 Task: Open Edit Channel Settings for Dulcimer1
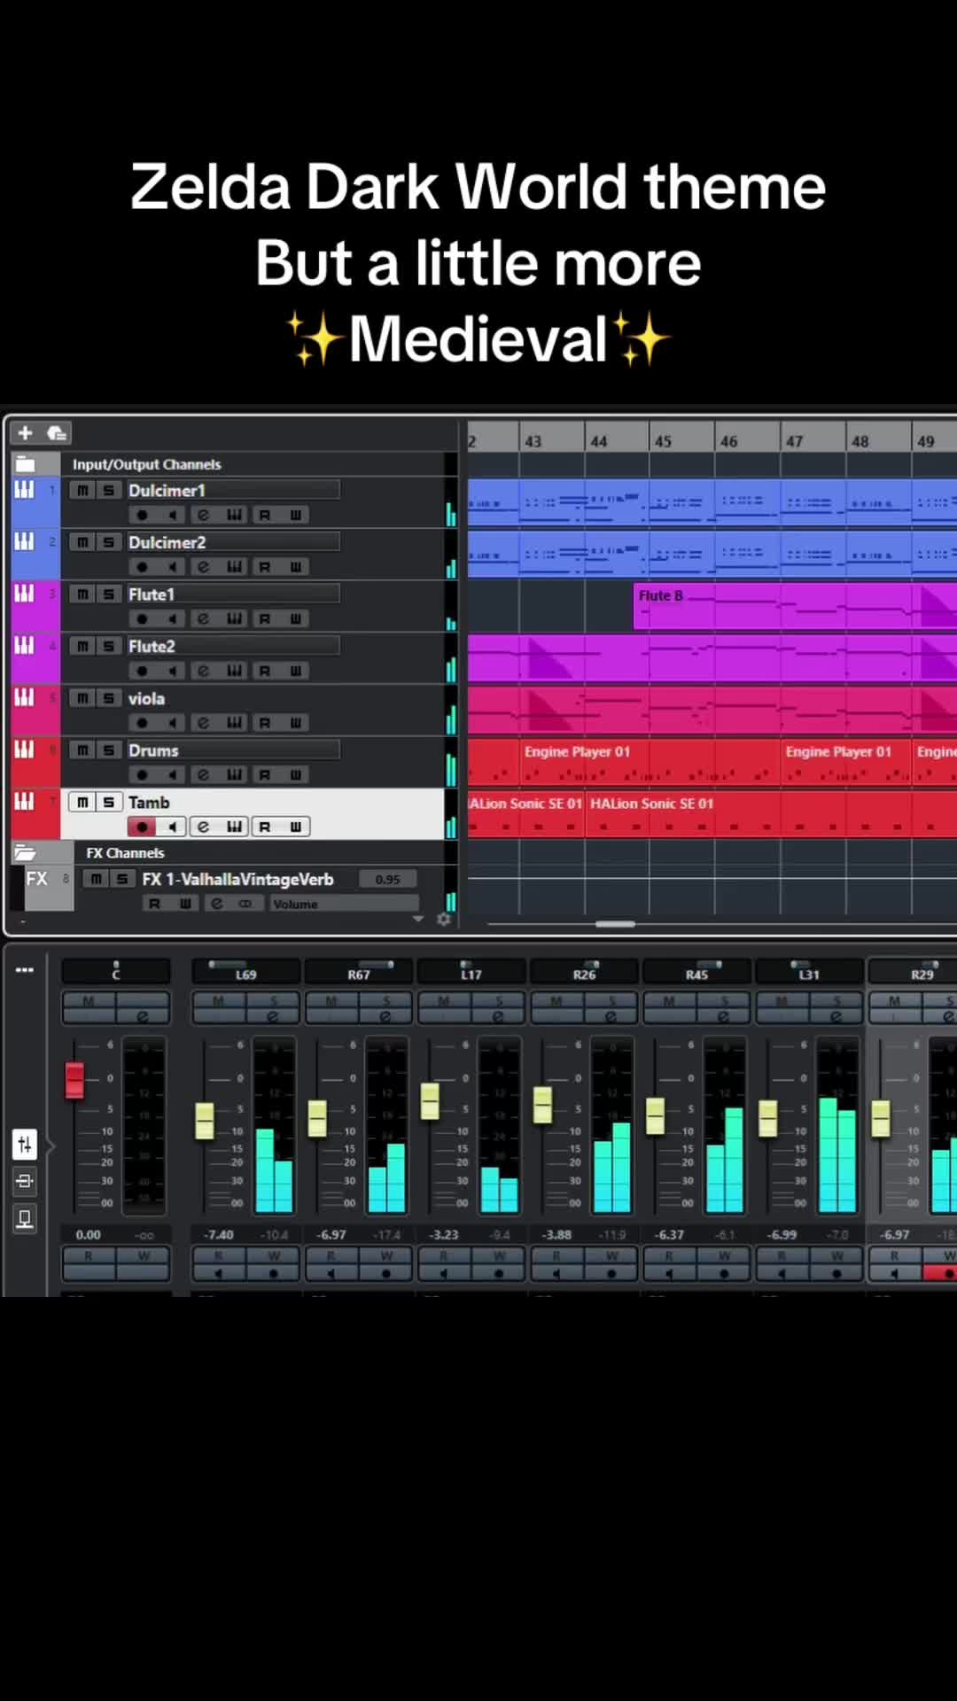coord(203,515)
